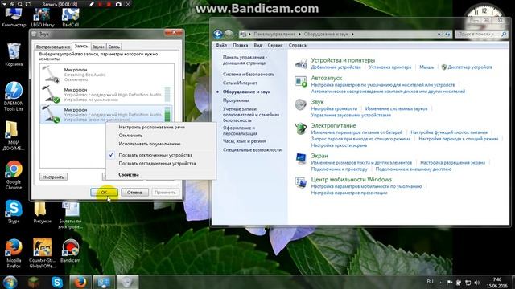
Task: Expand the address bar history dropdown
Action: point(439,34)
